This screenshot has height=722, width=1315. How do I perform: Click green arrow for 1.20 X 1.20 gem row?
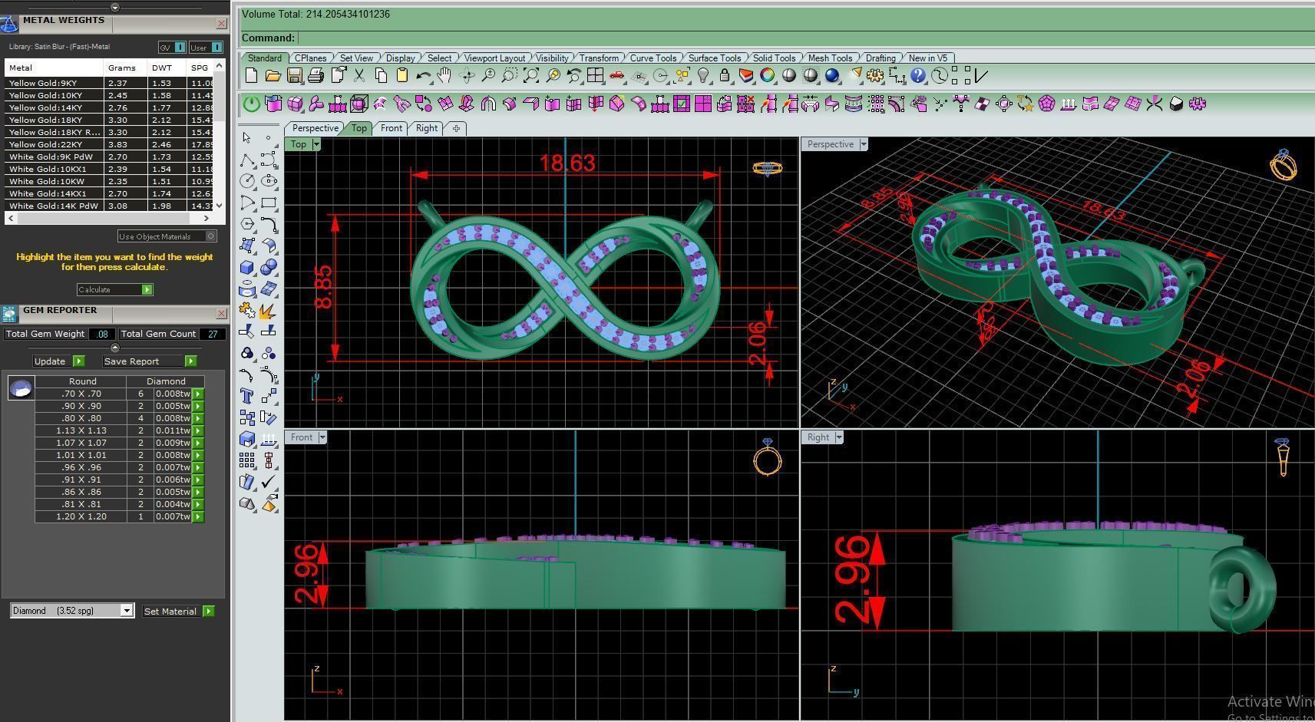198,516
